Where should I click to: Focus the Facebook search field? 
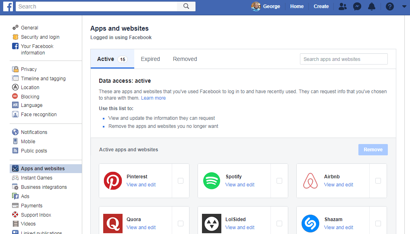tap(96, 6)
